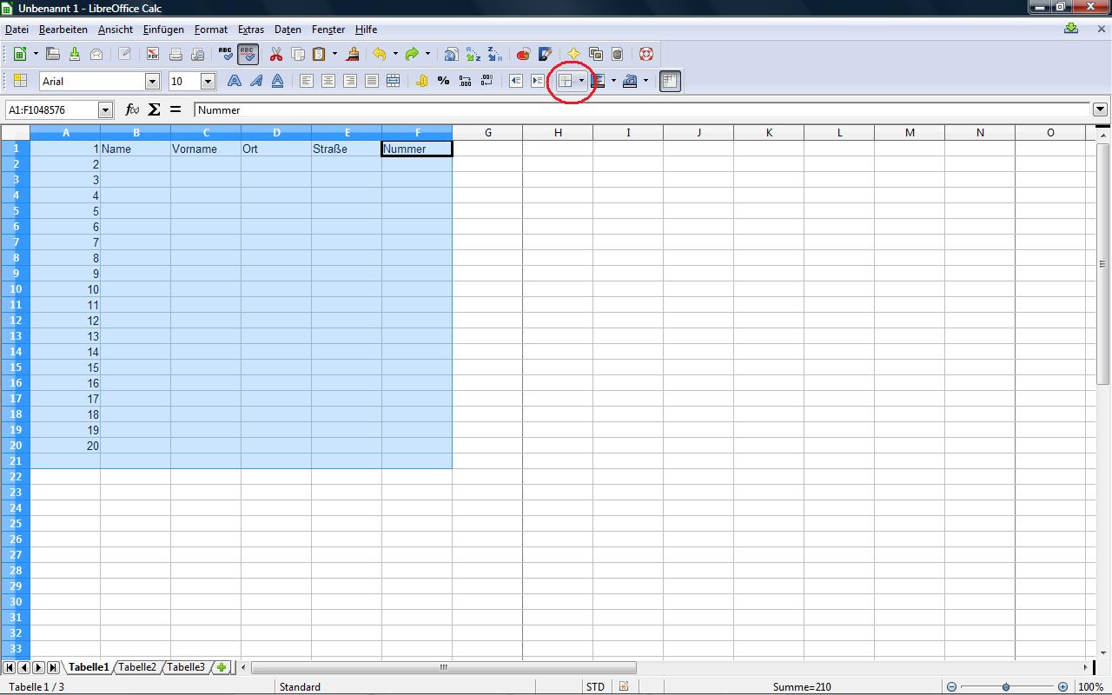Select the column G header
1112x695 pixels.
(x=487, y=132)
